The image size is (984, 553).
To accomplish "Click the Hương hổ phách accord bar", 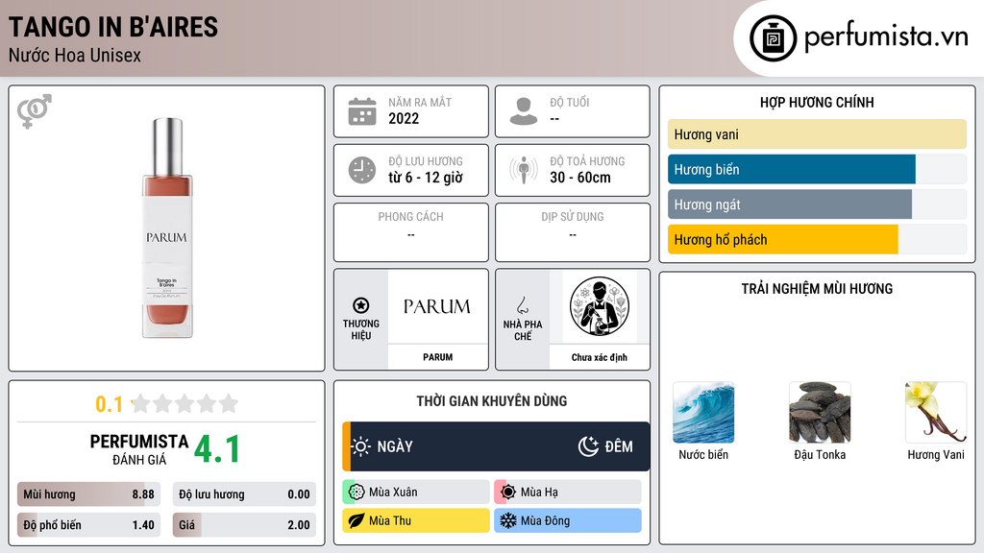I will click(x=817, y=239).
